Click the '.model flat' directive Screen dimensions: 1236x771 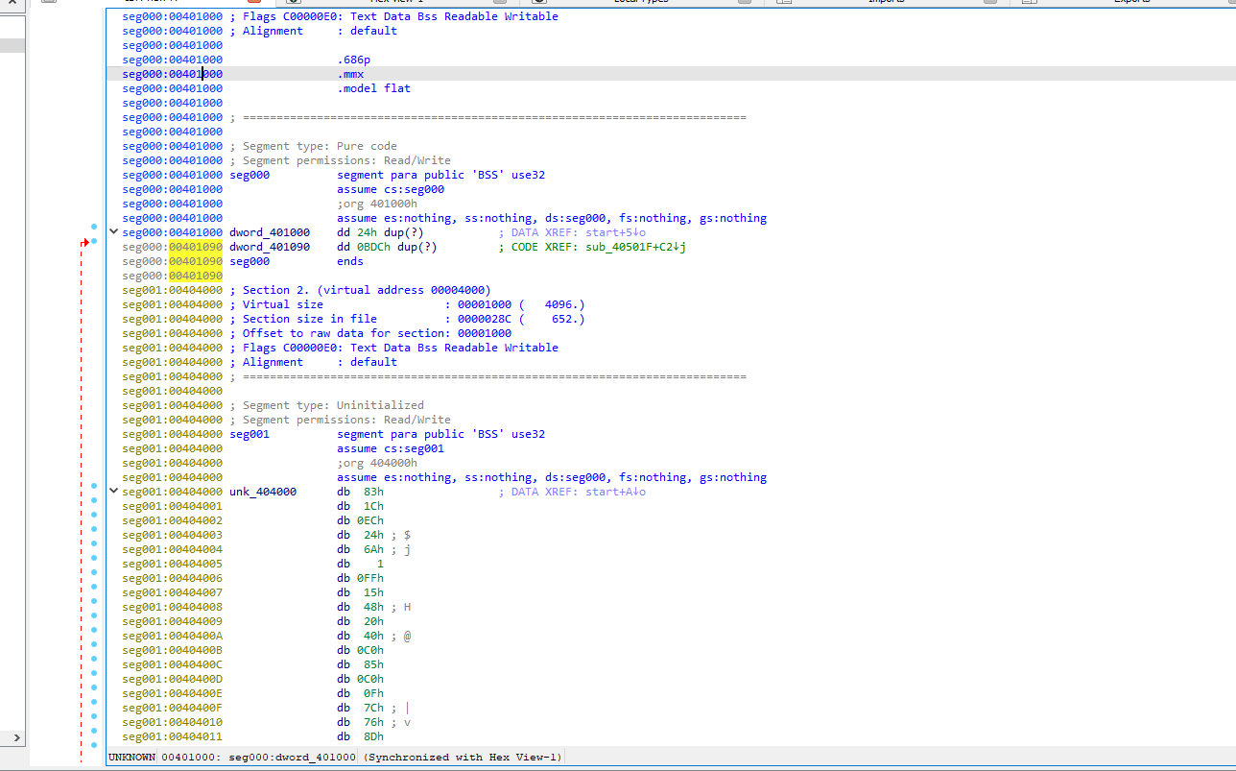(x=373, y=88)
